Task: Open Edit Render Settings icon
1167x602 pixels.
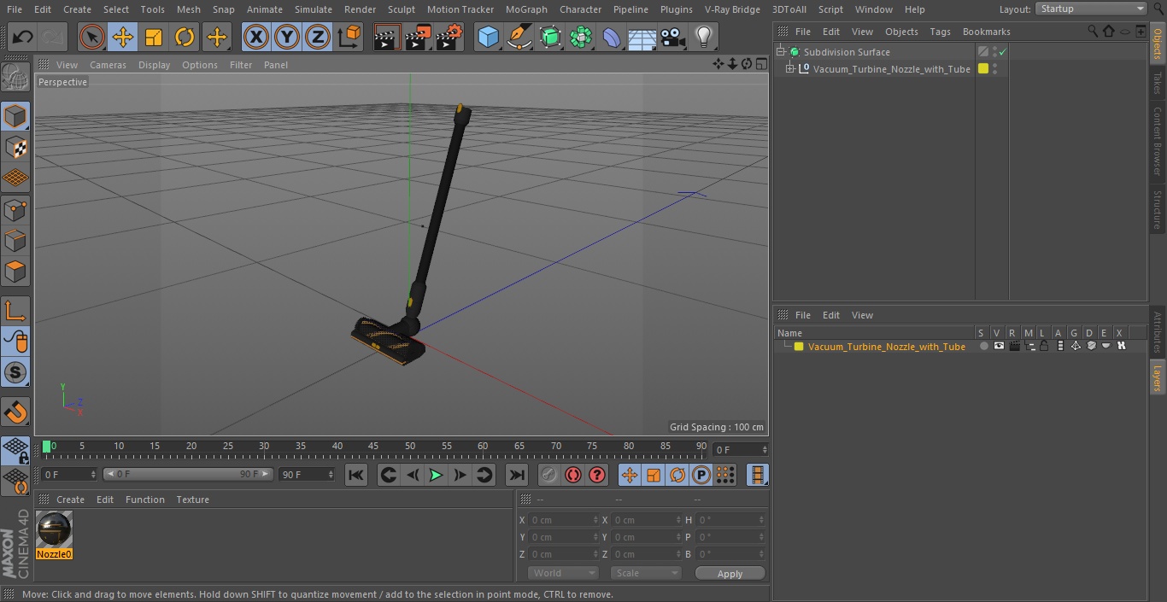Action: [x=449, y=38]
